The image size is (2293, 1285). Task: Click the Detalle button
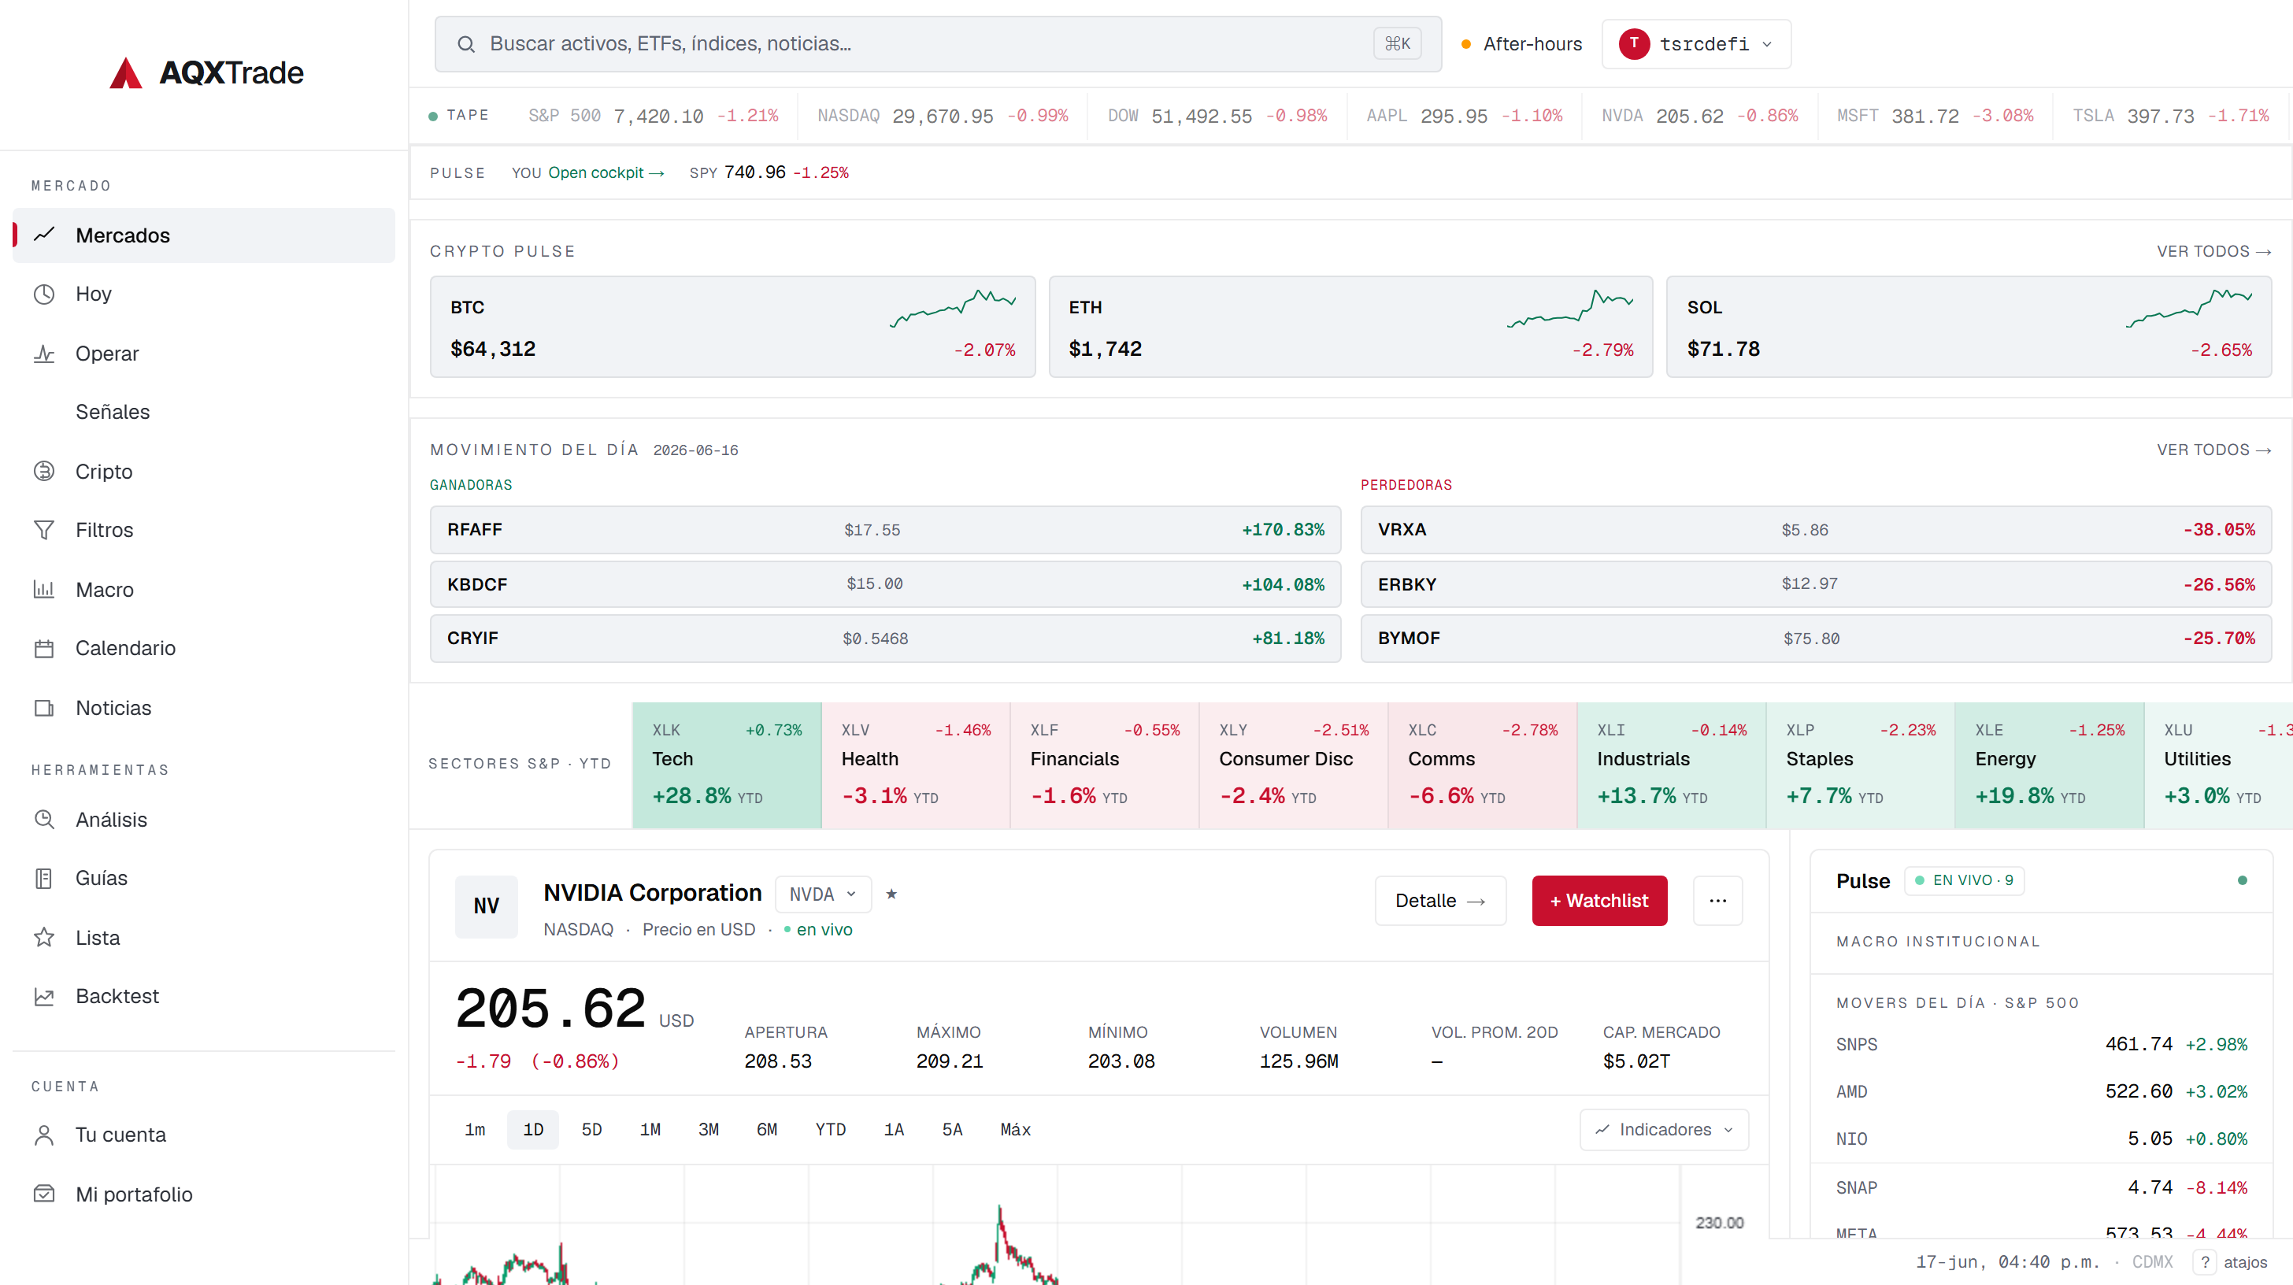(1440, 901)
